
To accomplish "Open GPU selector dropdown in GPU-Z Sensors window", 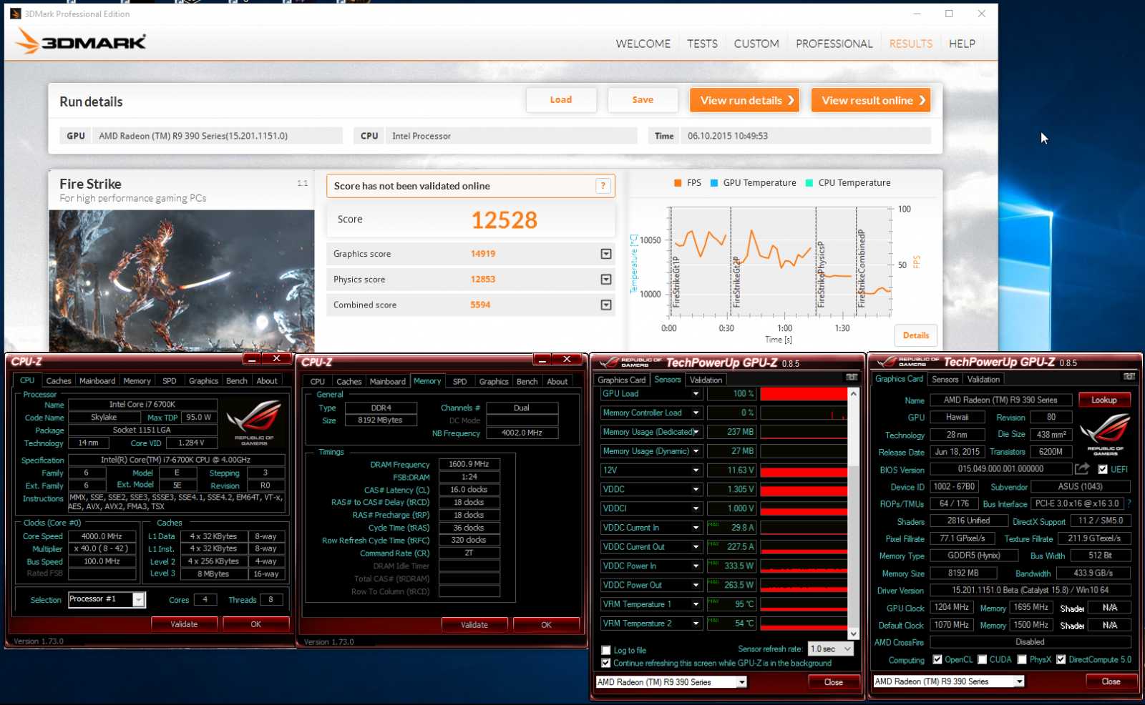I will coord(742,682).
